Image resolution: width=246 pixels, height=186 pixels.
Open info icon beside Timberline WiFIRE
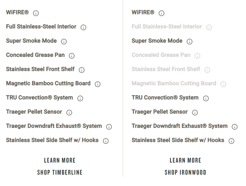tap(36, 13)
